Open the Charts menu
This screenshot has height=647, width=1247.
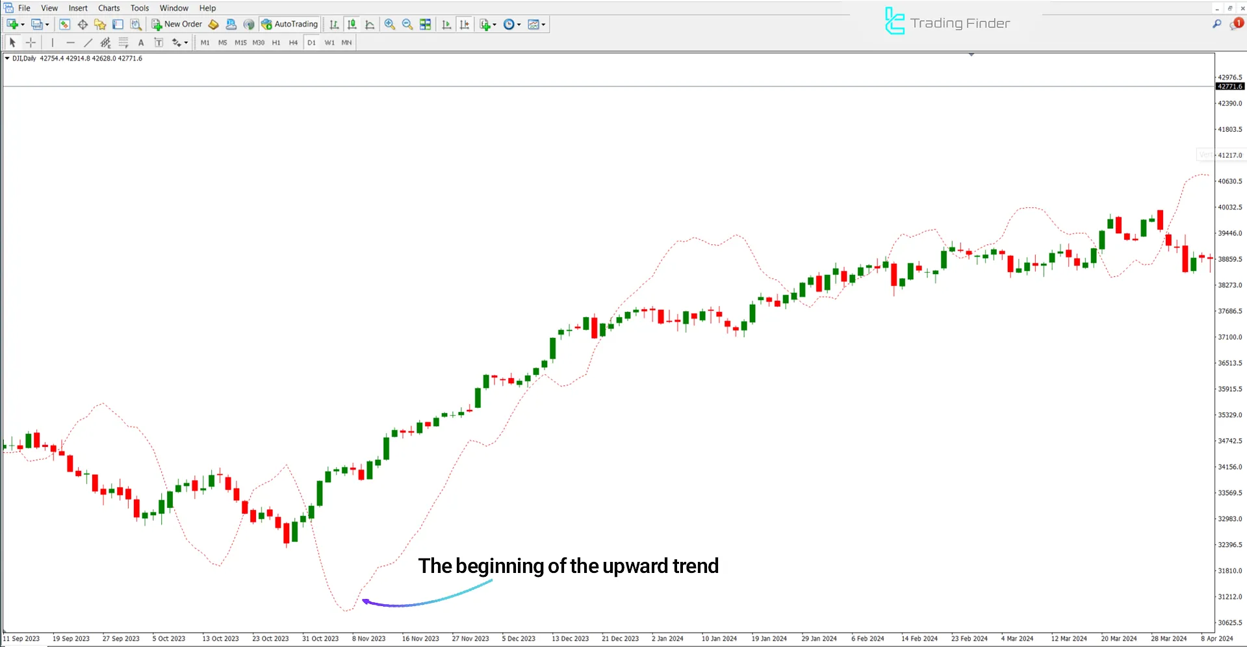tap(109, 8)
